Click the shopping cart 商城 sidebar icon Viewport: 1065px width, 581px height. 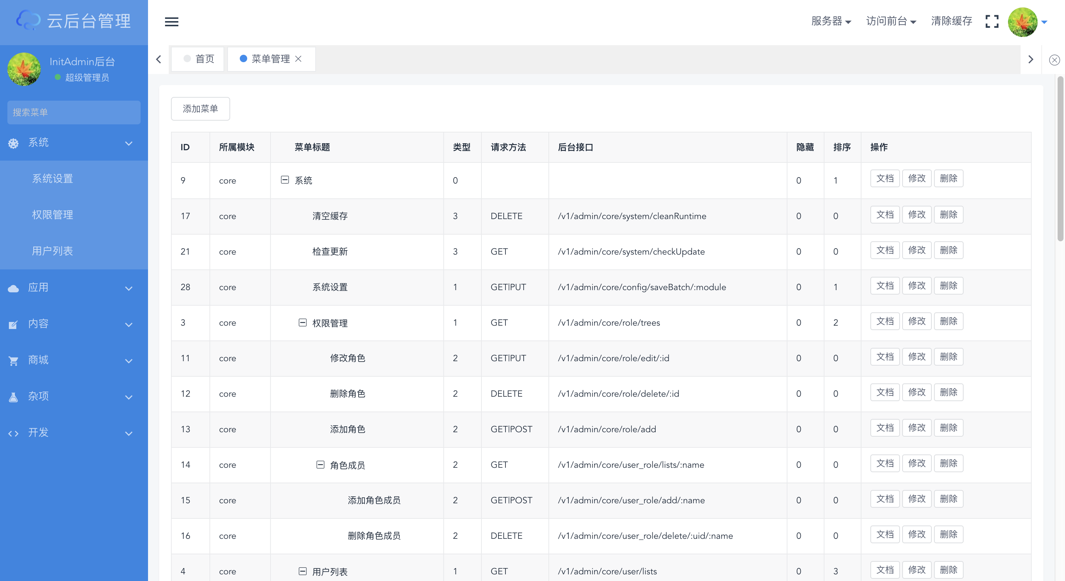point(13,360)
